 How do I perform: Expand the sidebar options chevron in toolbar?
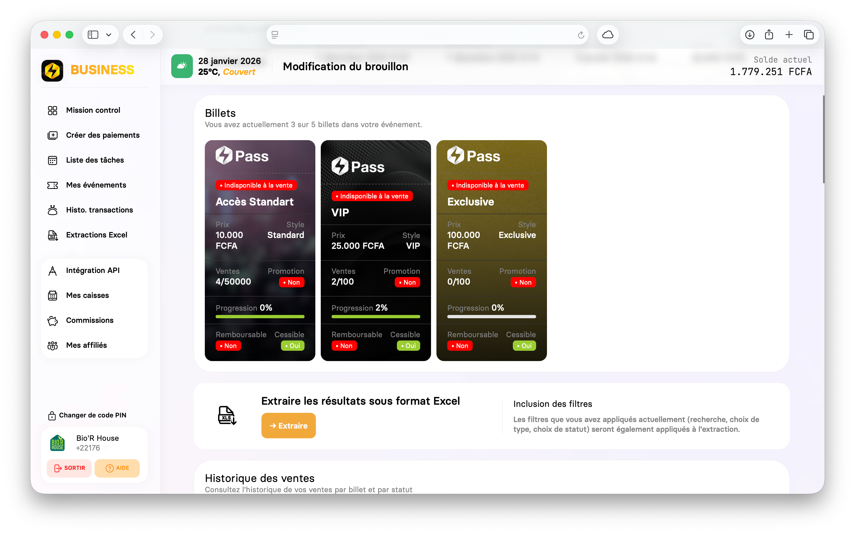click(109, 35)
